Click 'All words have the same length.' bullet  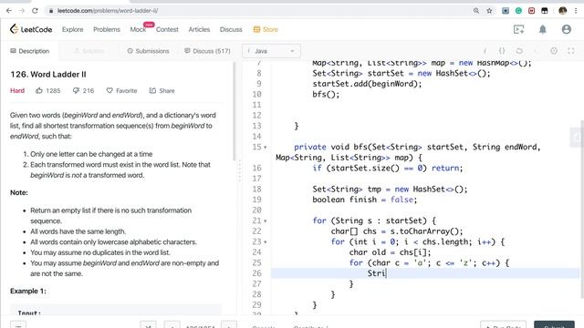(78, 231)
